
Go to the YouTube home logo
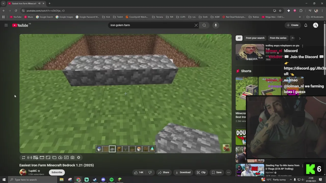point(20,25)
